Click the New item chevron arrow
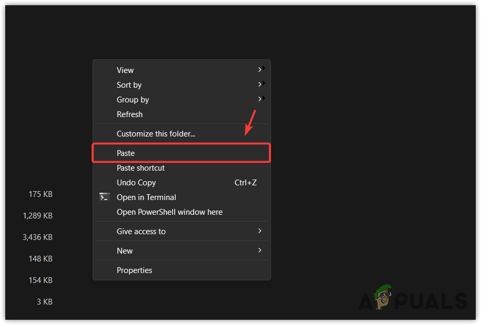The width and height of the screenshot is (481, 325). click(260, 250)
